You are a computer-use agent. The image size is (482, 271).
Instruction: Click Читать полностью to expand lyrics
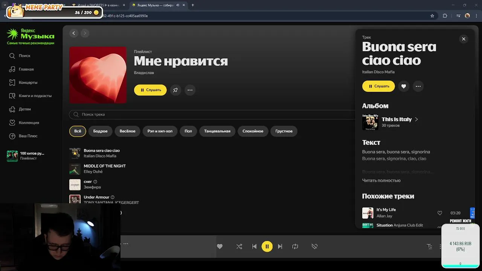click(381, 180)
